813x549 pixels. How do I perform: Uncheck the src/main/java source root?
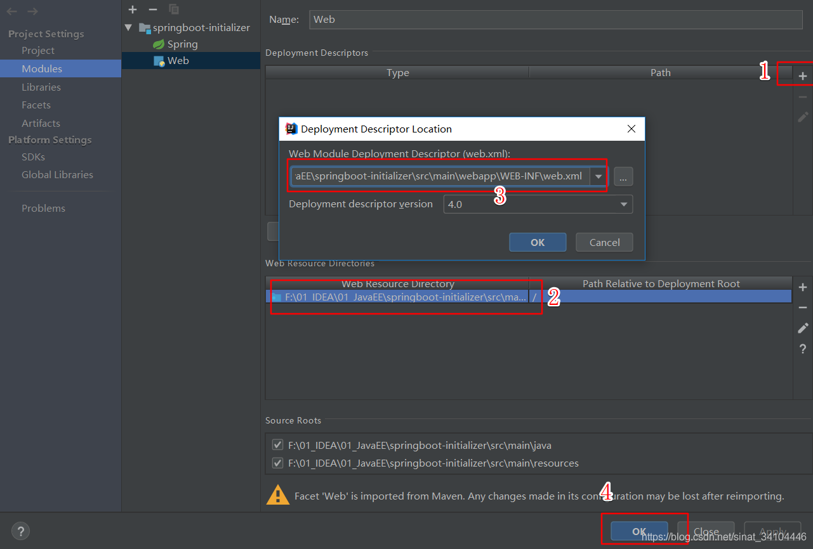[x=277, y=444]
